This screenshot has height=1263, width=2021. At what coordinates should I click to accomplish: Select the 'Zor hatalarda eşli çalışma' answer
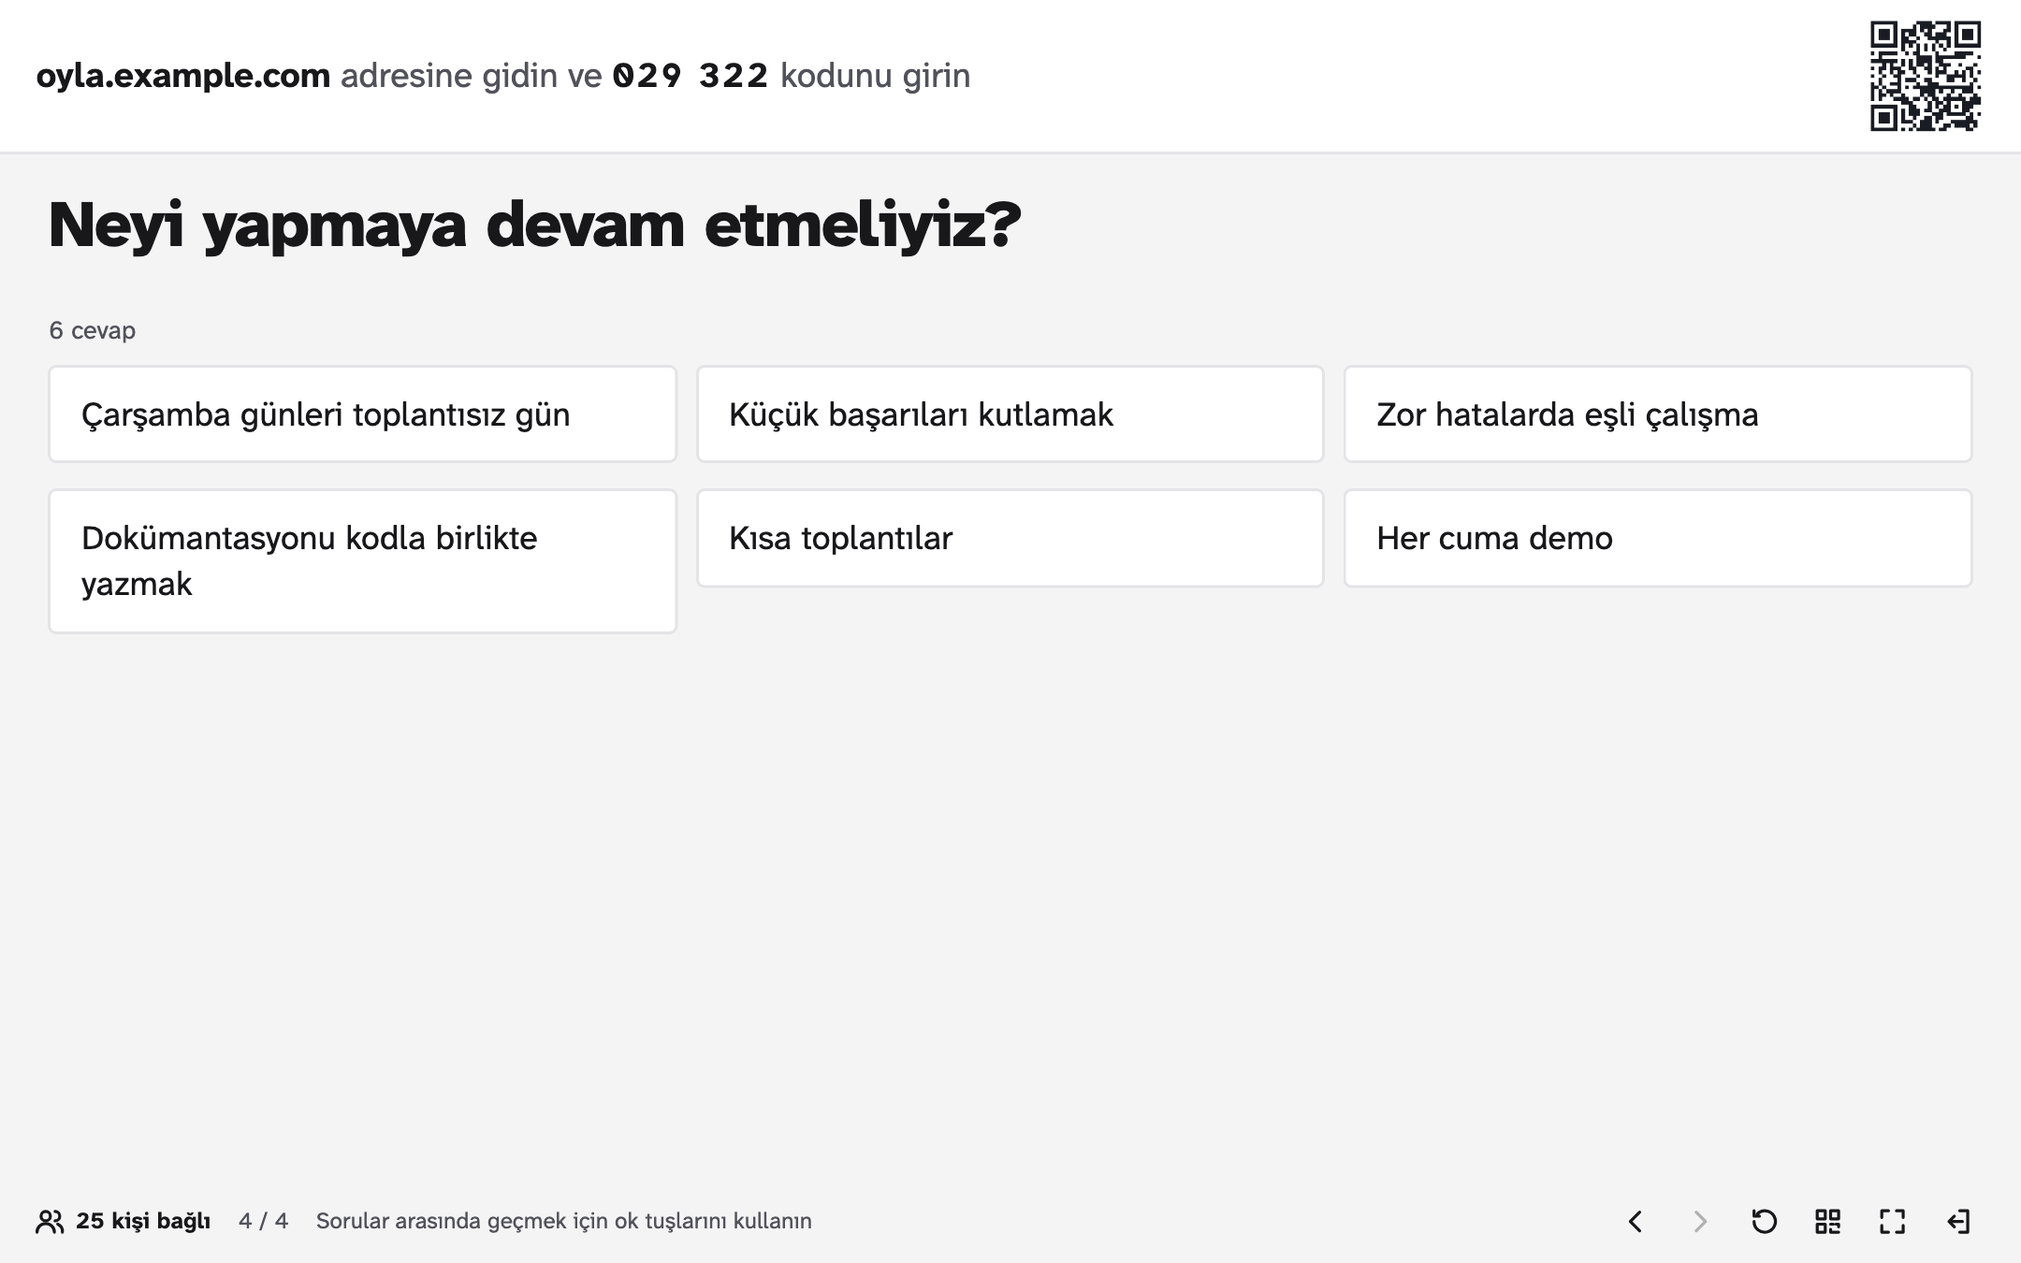(x=1658, y=414)
